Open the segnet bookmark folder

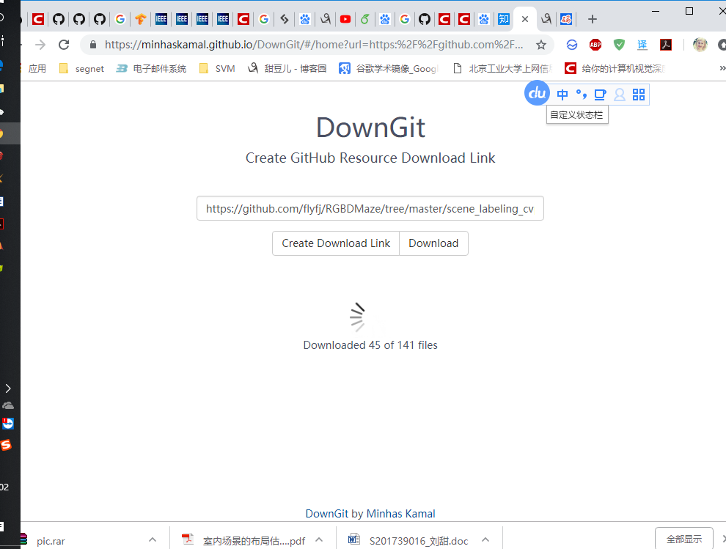click(x=81, y=68)
